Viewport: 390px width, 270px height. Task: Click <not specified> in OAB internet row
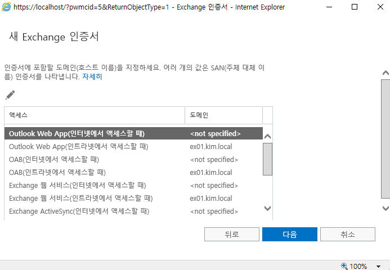tap(214, 159)
